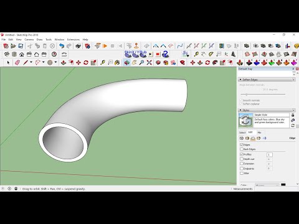The height and width of the screenshot is (224, 299).
Task: Select the Tape Measure tool beside Scale
Action: [x=103, y=62]
